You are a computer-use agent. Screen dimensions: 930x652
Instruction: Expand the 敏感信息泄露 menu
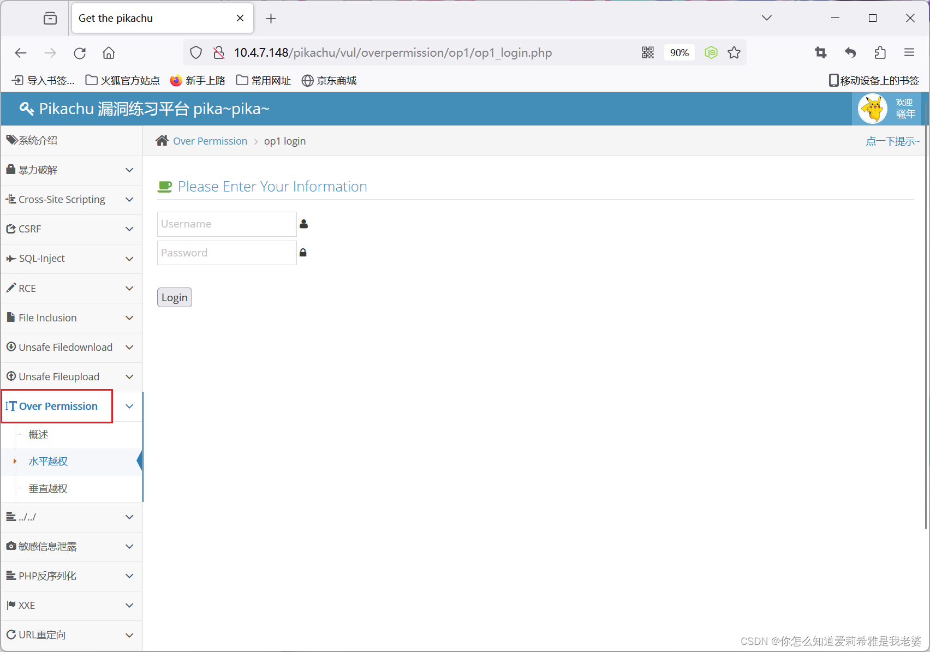71,547
